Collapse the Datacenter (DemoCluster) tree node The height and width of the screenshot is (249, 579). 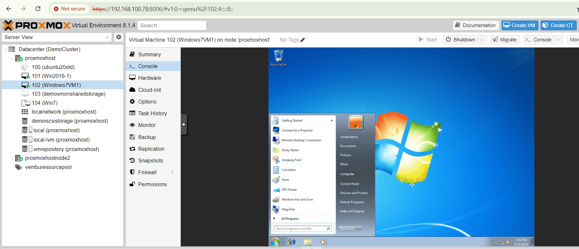pos(6,49)
